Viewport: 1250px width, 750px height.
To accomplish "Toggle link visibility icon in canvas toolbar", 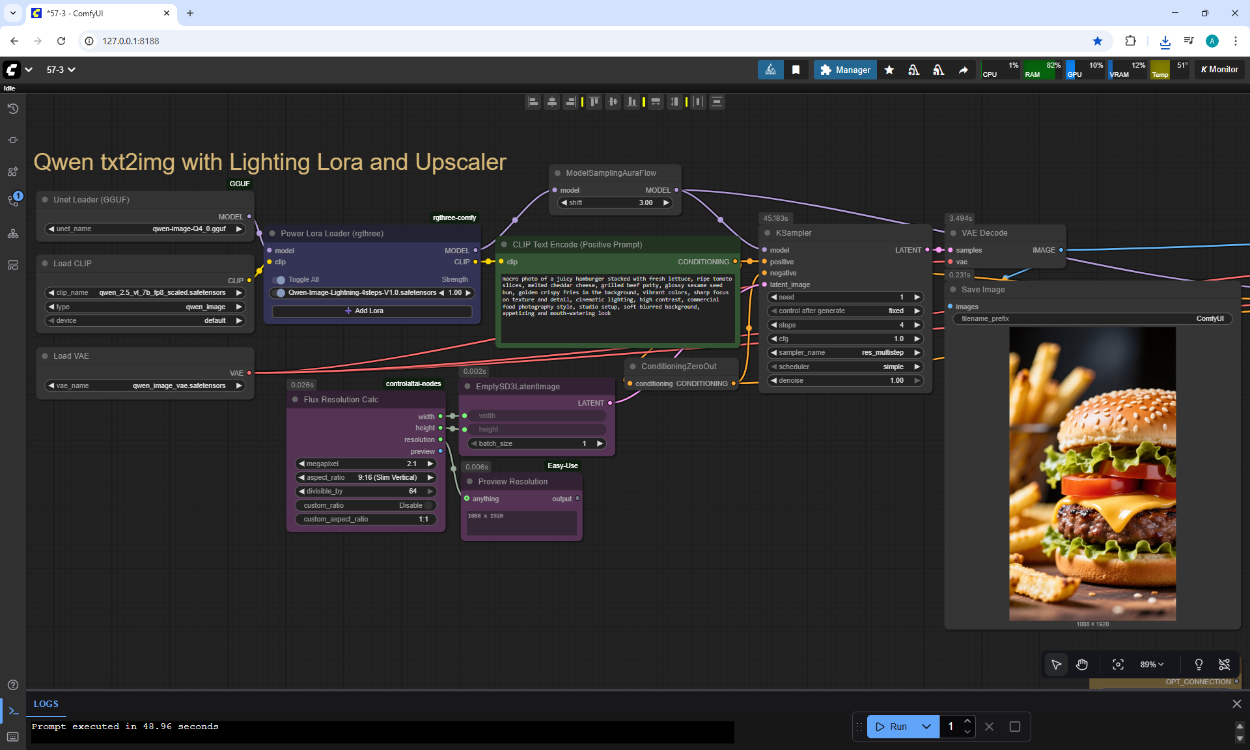I will click(1224, 664).
